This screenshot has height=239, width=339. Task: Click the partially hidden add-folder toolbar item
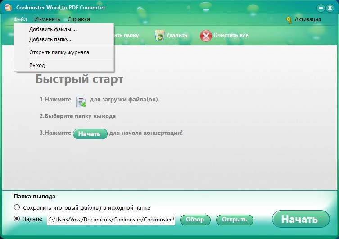pos(127,35)
